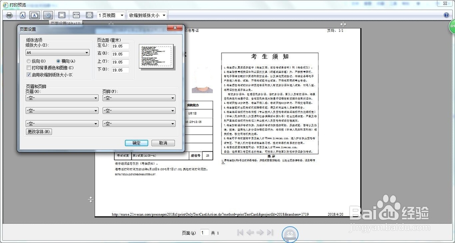Enable 打印背景颜色和图像 checkbox

(x=28, y=68)
